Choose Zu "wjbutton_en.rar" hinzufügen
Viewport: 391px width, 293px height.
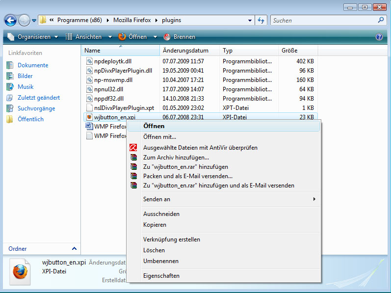pos(224,167)
